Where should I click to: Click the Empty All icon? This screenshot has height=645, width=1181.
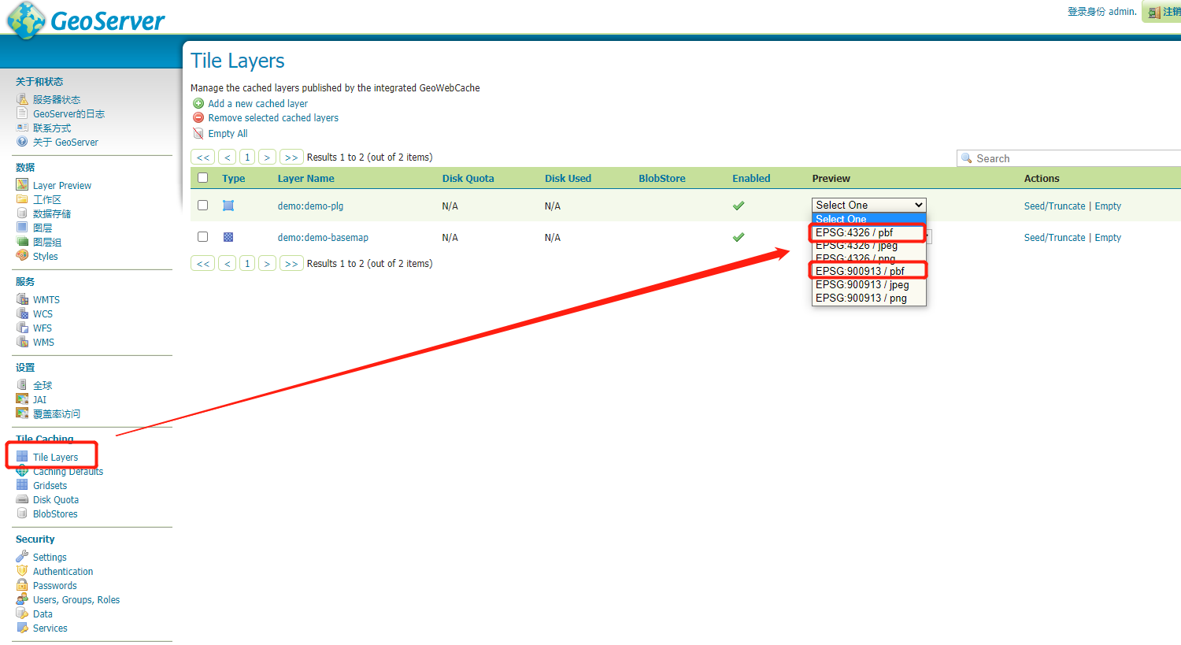tap(198, 133)
